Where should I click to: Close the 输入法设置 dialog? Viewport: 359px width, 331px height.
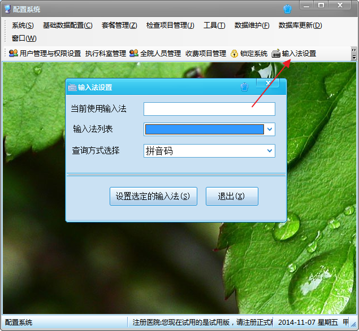click(268, 83)
